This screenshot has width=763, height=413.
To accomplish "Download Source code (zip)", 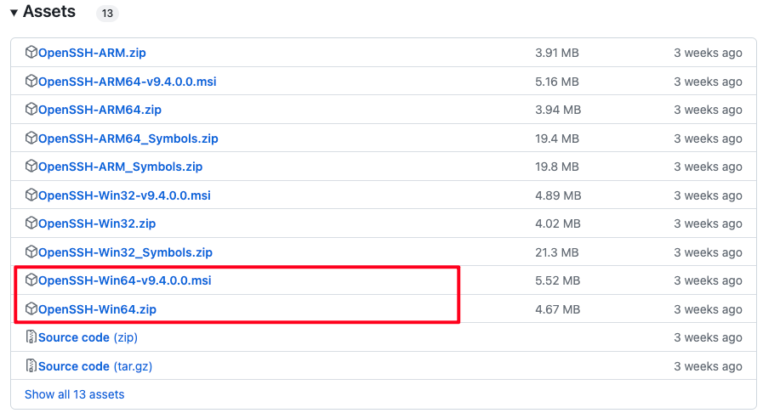I will [x=88, y=337].
